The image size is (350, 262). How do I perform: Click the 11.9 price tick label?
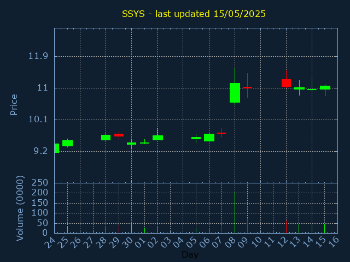click(38, 56)
